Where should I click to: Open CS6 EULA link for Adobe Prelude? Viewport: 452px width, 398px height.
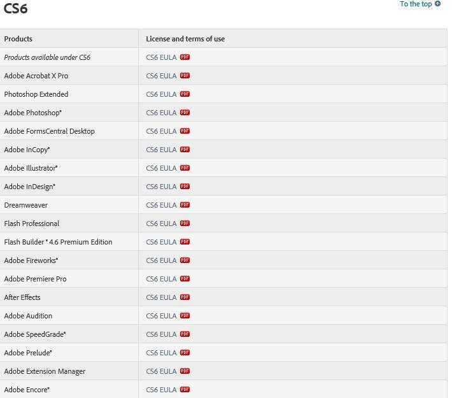161,353
